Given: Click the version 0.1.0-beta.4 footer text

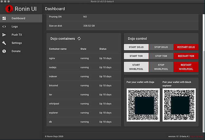Looking at the screenshot, I should (178, 137).
